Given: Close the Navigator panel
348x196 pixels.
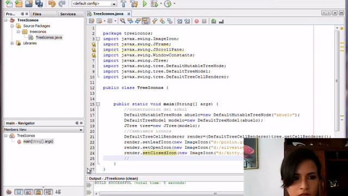Looking at the screenshot, I should 81,123.
